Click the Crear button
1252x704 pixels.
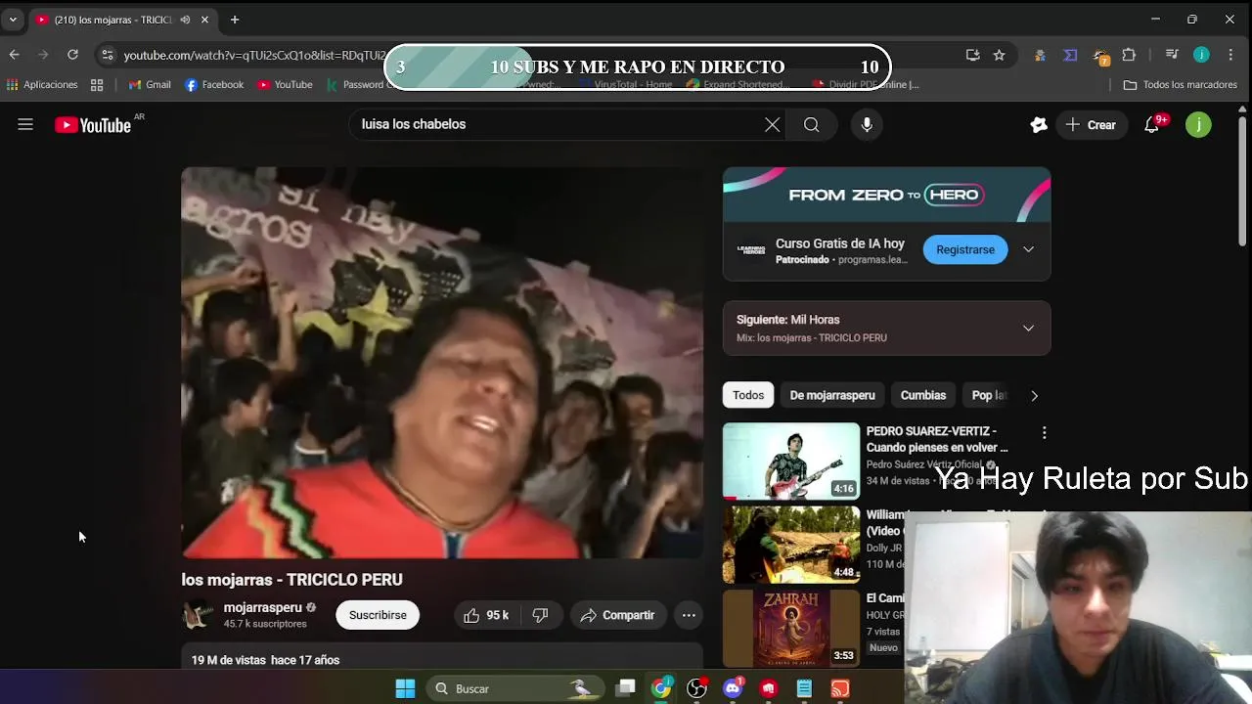point(1091,124)
